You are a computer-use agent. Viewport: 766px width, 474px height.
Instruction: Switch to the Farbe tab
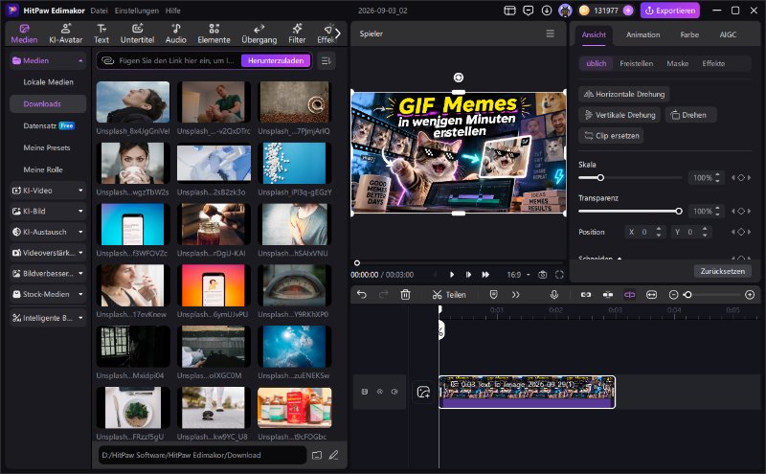689,34
